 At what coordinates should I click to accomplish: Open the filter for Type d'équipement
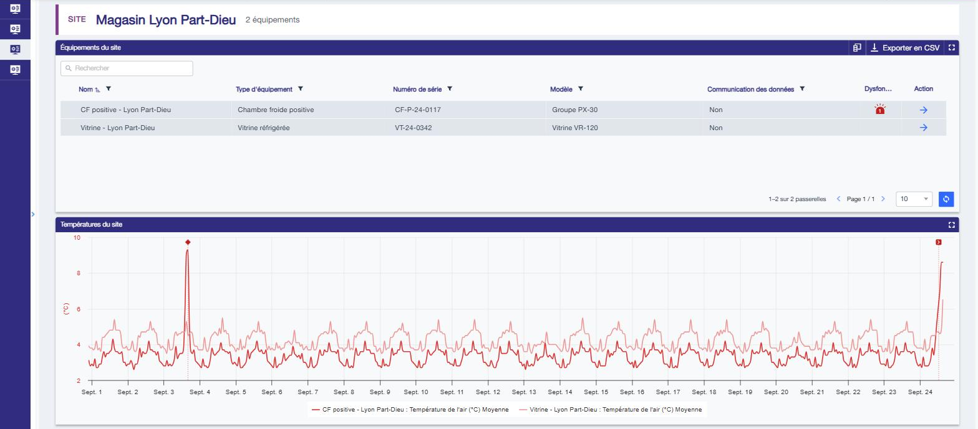[301, 88]
